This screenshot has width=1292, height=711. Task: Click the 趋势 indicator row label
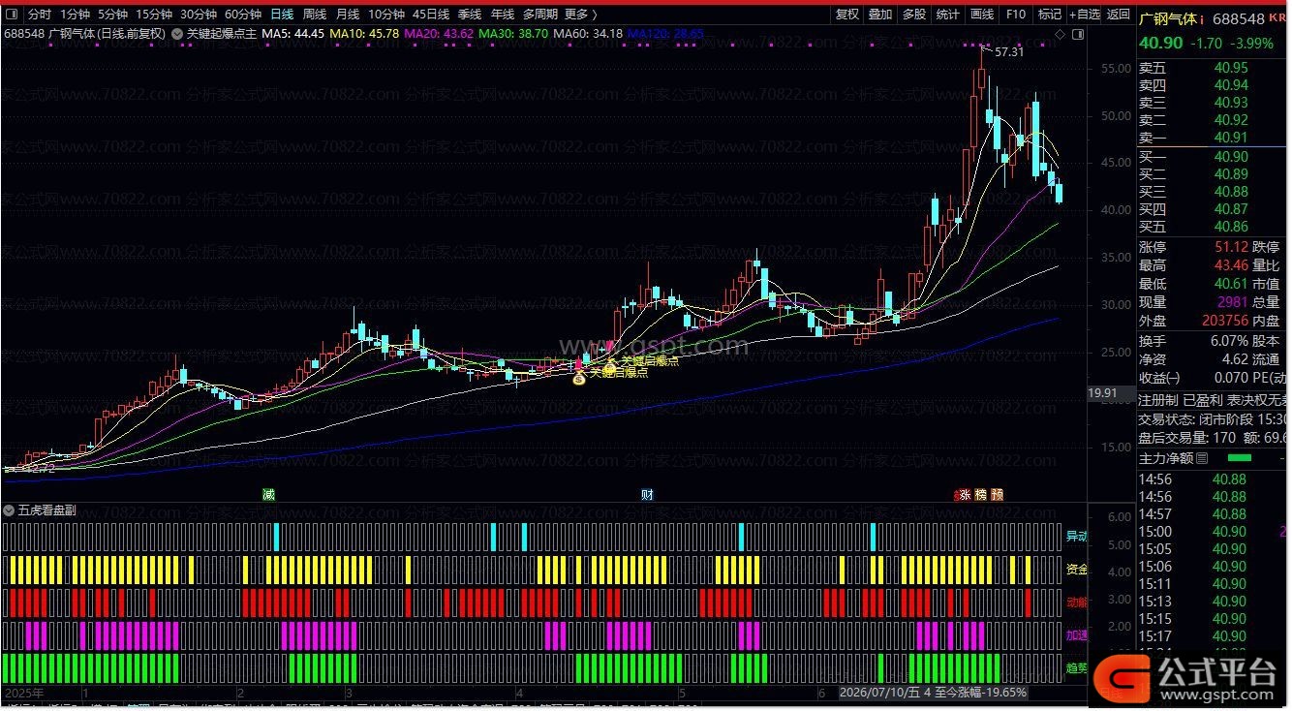[1076, 667]
